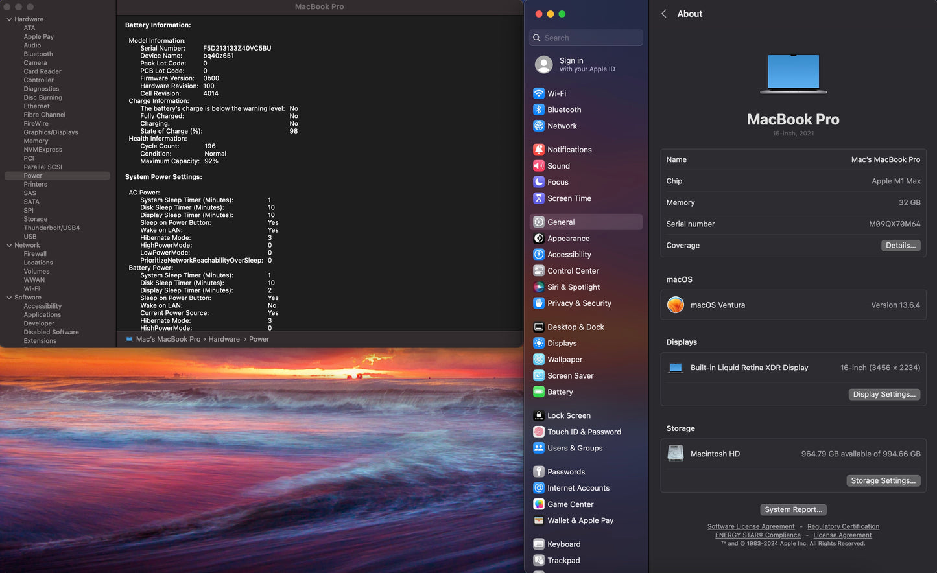
Task: Open Screen Time hourglass icon
Action: 538,198
